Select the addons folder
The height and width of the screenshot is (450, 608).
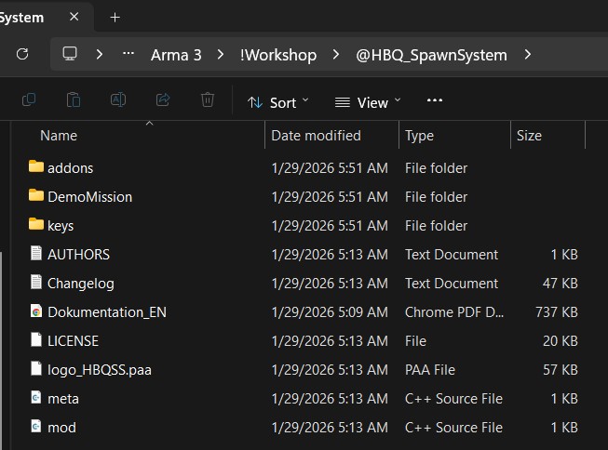coord(70,168)
